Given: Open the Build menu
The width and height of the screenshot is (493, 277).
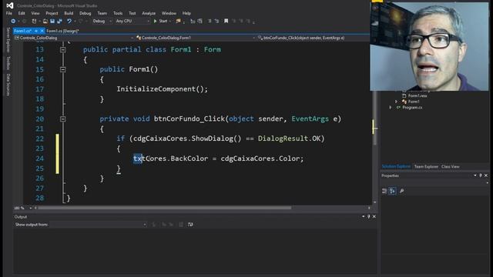Looking at the screenshot, I should click(69, 13).
